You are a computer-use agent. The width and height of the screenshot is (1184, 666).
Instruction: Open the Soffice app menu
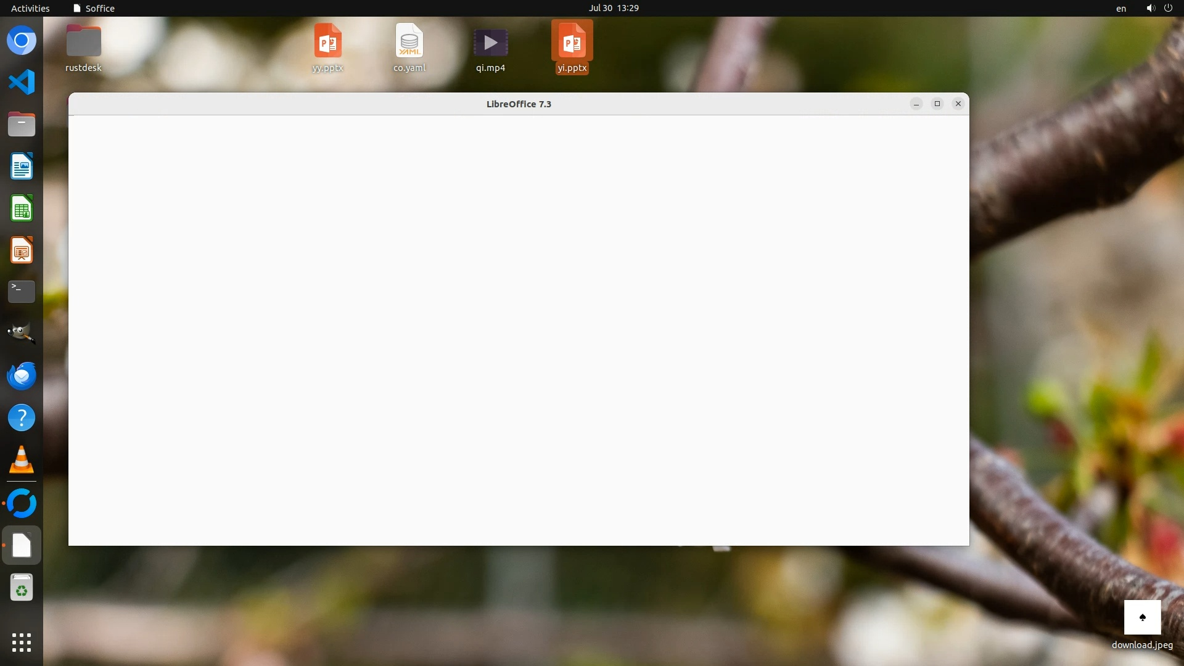point(94,8)
